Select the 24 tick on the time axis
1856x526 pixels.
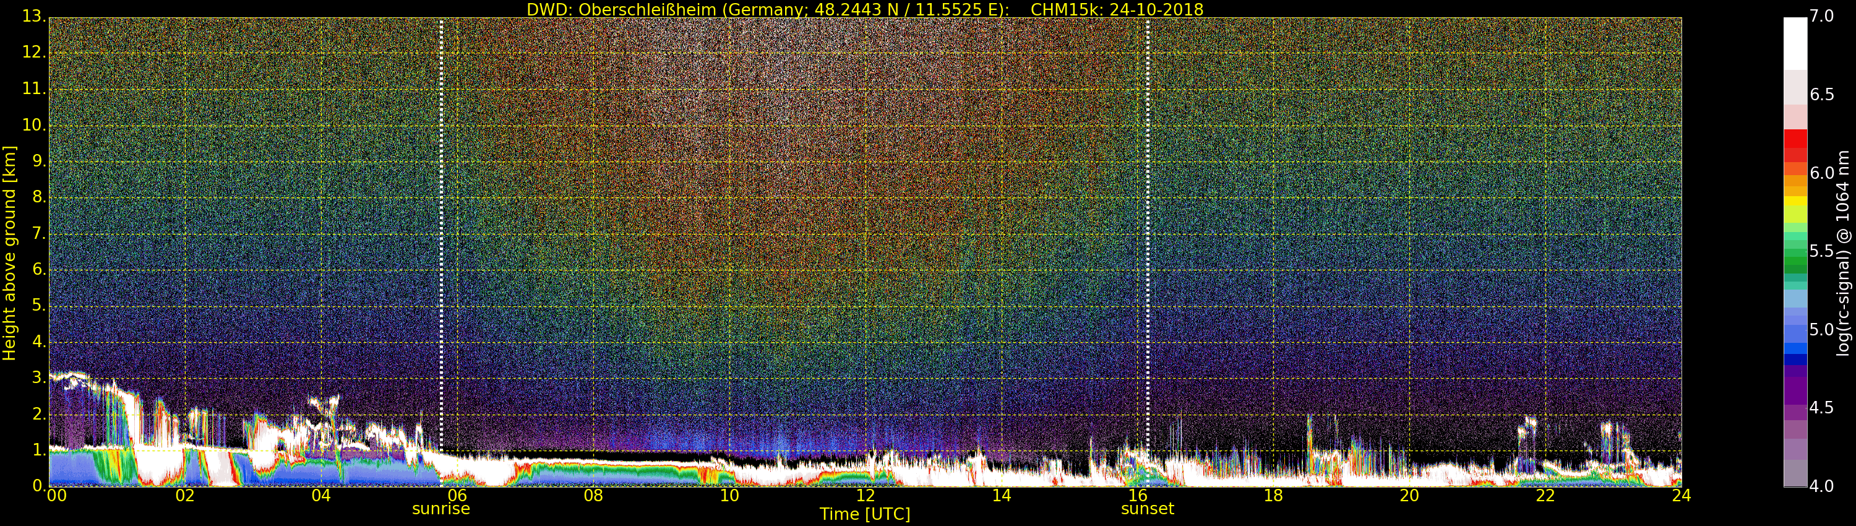[x=1681, y=496]
